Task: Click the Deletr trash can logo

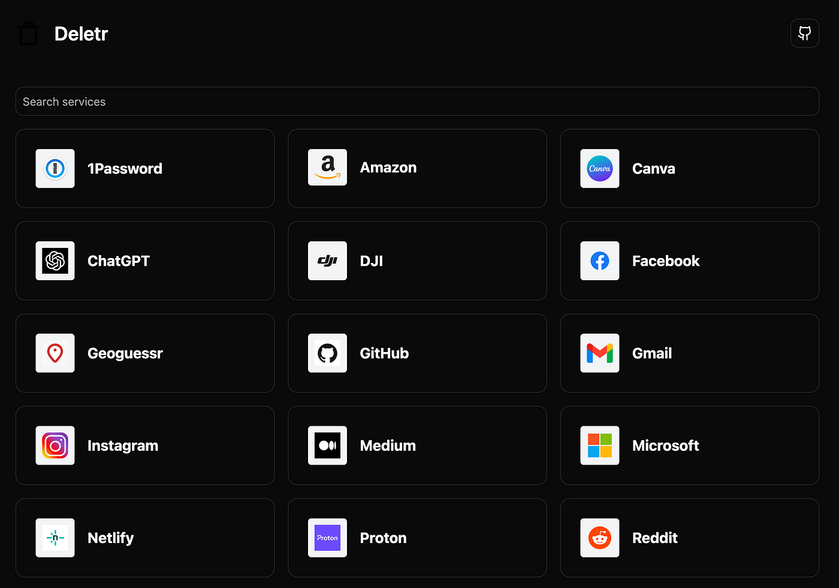Action: pyautogui.click(x=28, y=34)
